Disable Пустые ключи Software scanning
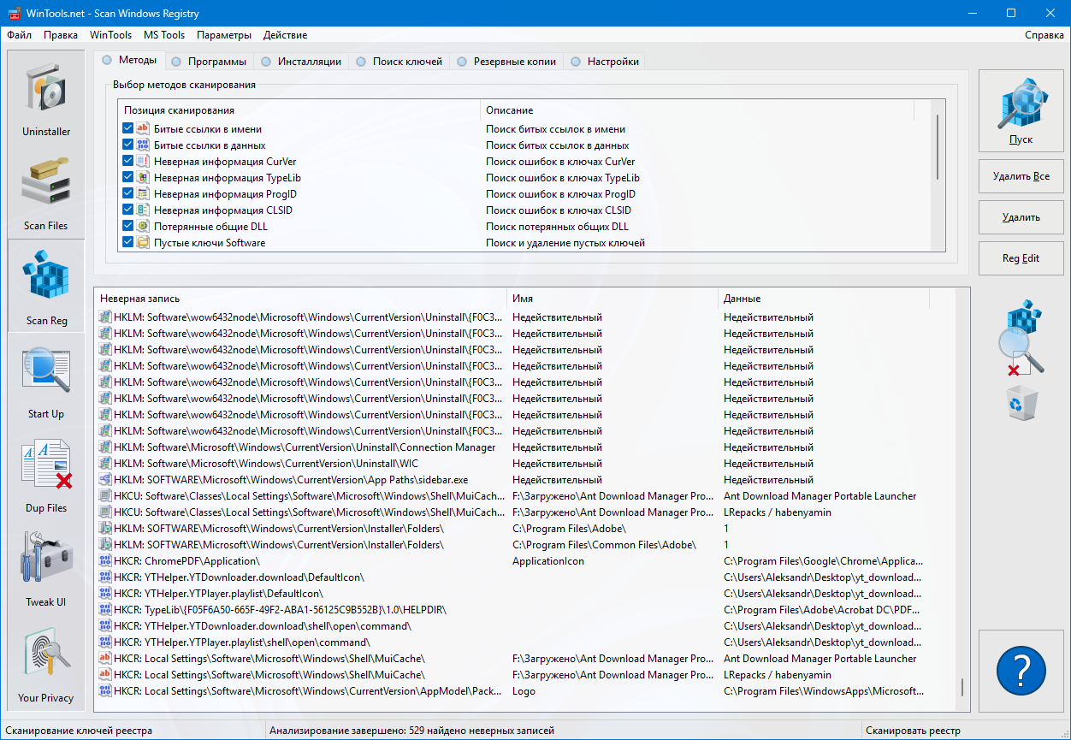This screenshot has height=740, width=1071. click(x=127, y=242)
